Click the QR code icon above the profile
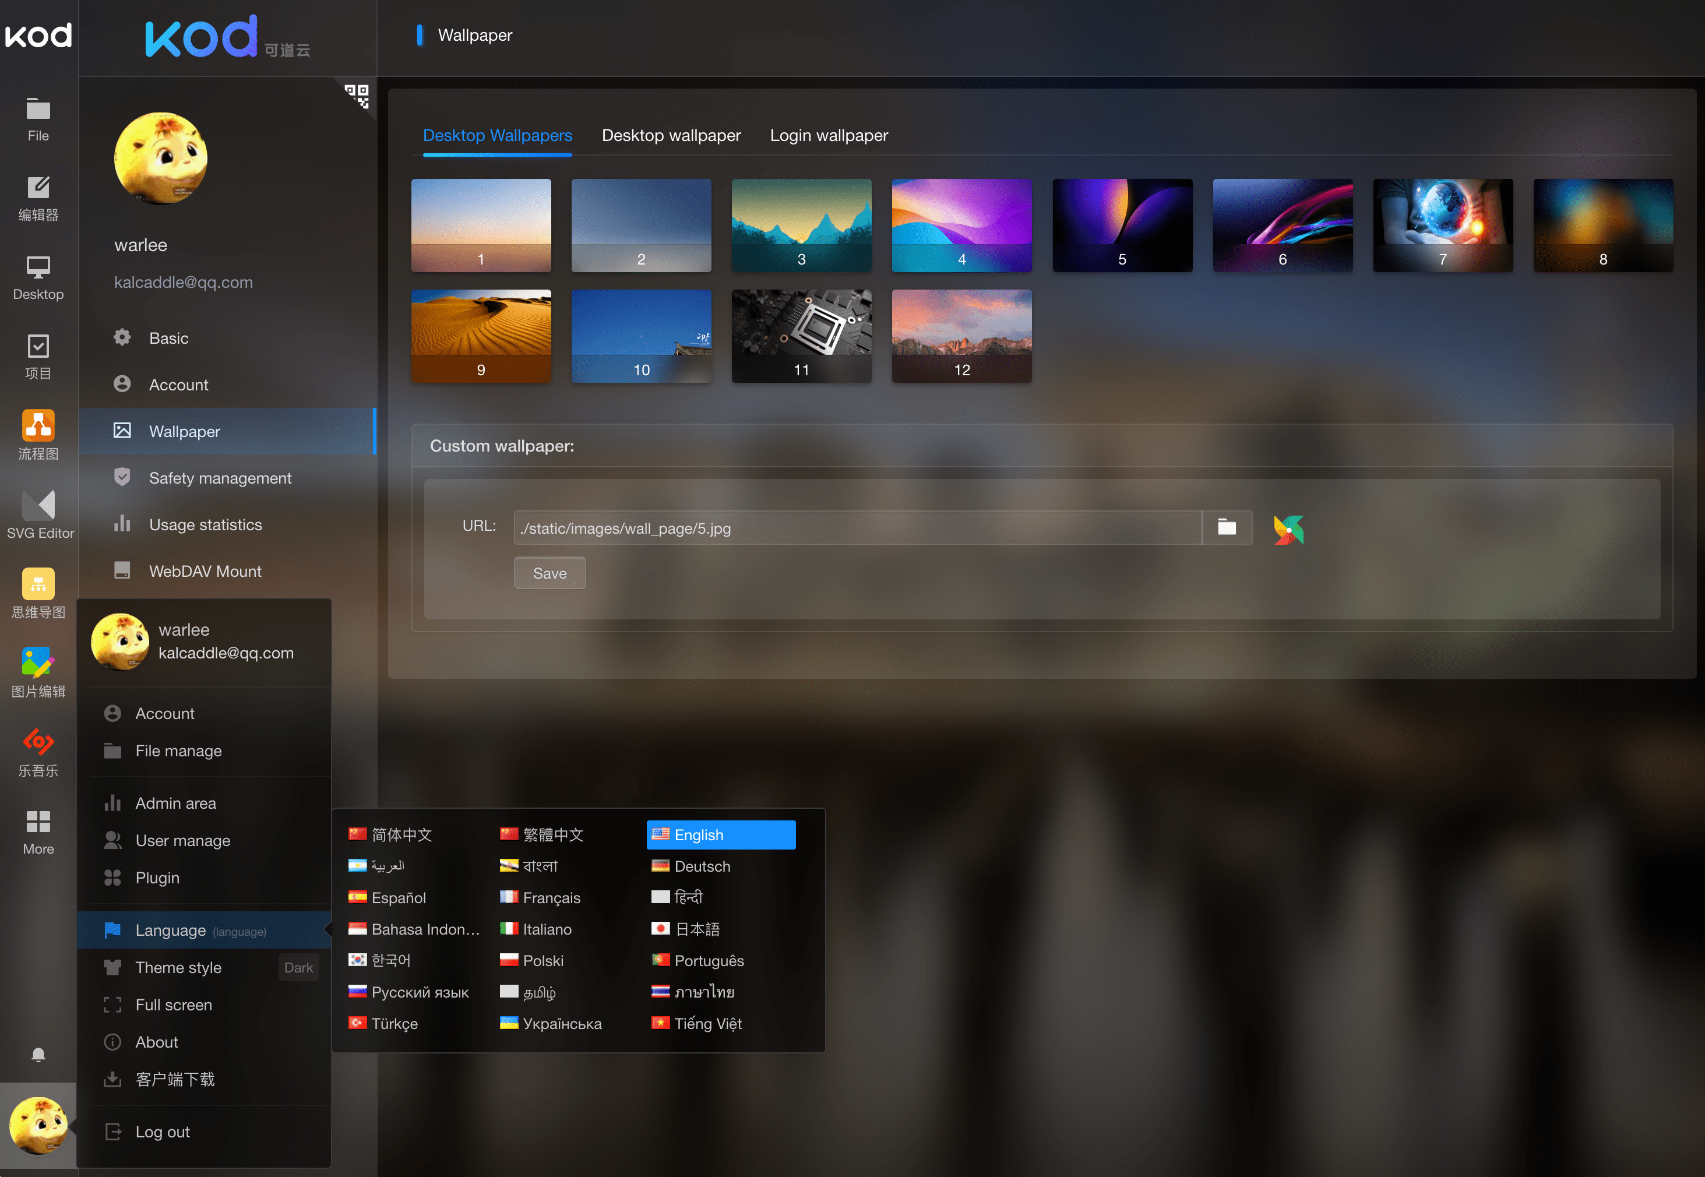 [358, 97]
